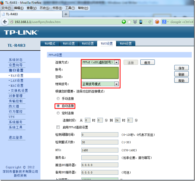Bookmark the page with the star icon
Screen dimensions: 195x181
129,22
